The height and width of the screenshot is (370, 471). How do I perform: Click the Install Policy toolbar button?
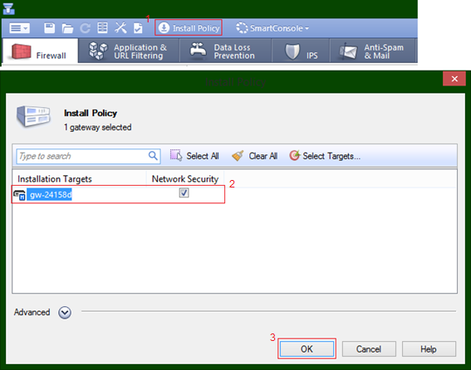pos(189,28)
